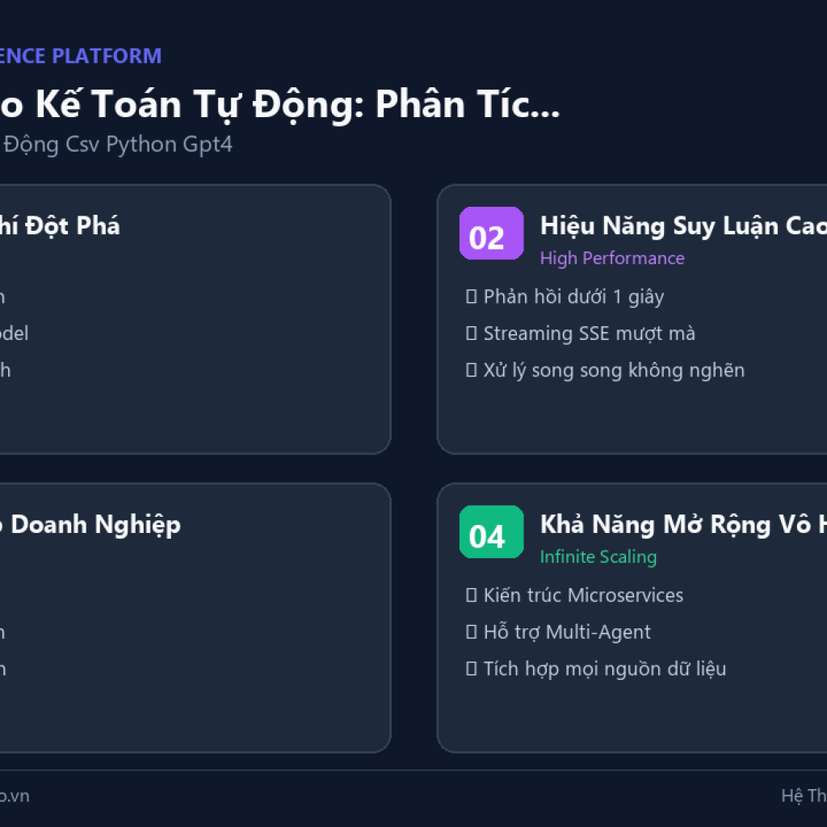Click the .vn footer website link
The height and width of the screenshot is (827, 827).
[x=15, y=796]
